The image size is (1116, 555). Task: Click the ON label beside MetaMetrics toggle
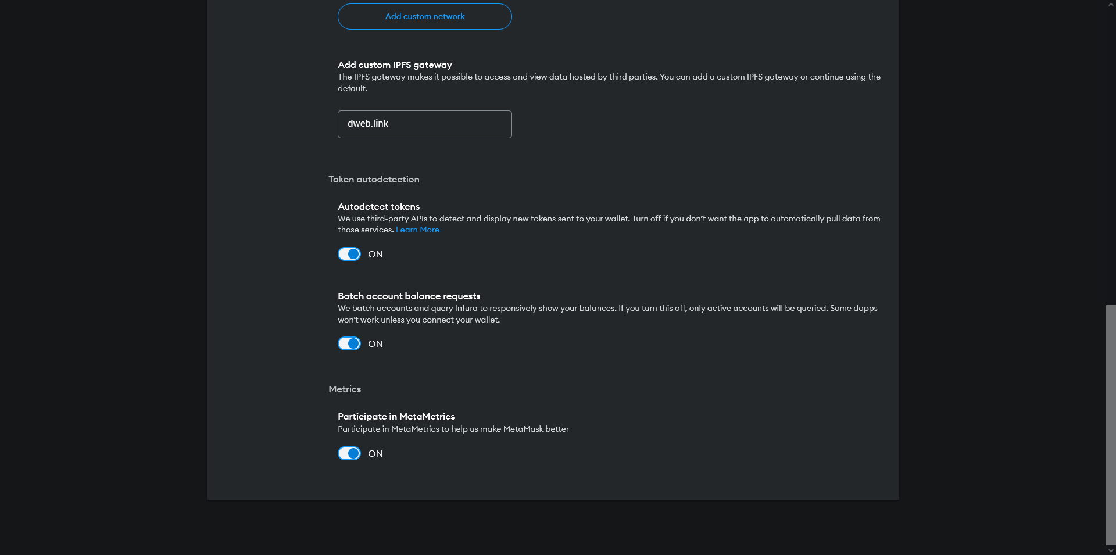(x=375, y=454)
